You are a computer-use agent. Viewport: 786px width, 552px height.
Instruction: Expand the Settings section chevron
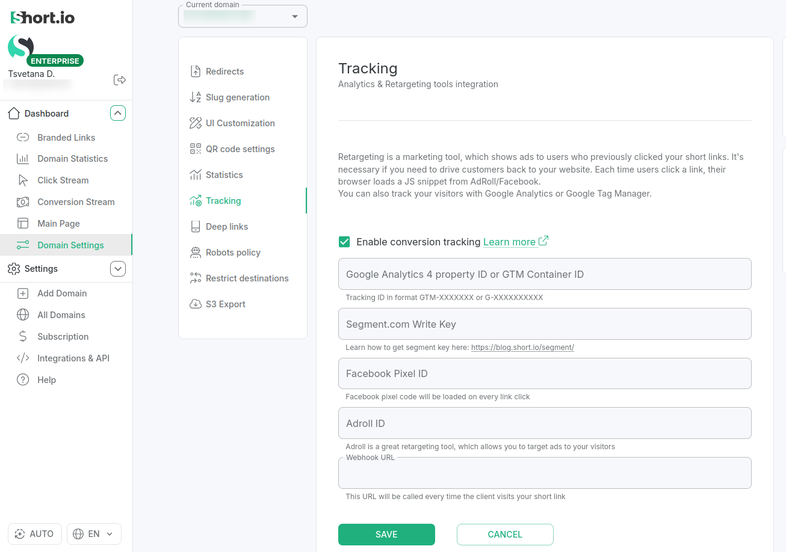coord(118,269)
